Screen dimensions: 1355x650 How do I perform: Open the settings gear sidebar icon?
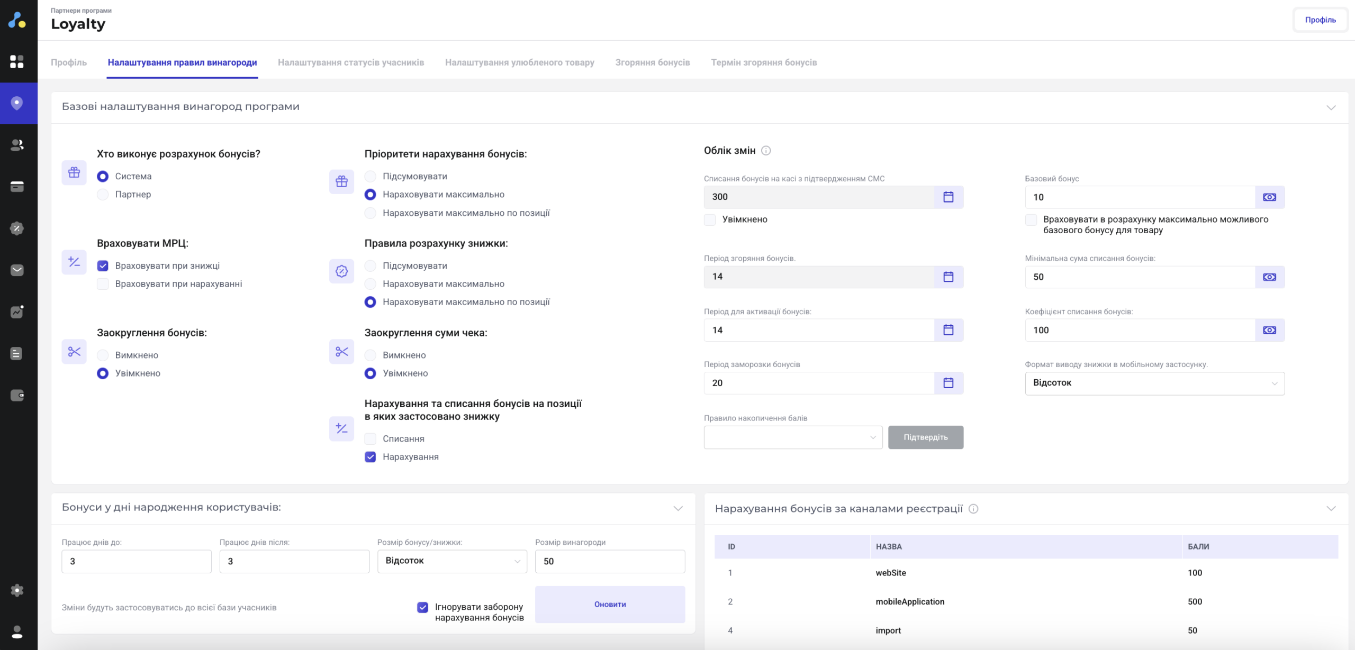(17, 590)
